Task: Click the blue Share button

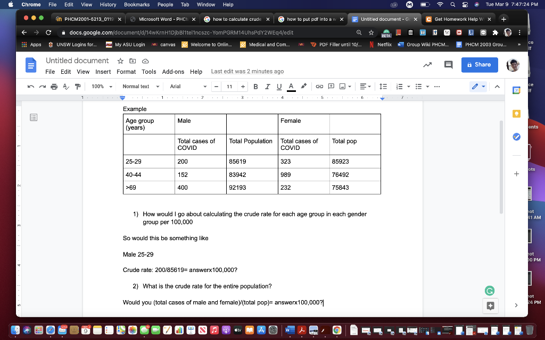Action: tap(478, 64)
